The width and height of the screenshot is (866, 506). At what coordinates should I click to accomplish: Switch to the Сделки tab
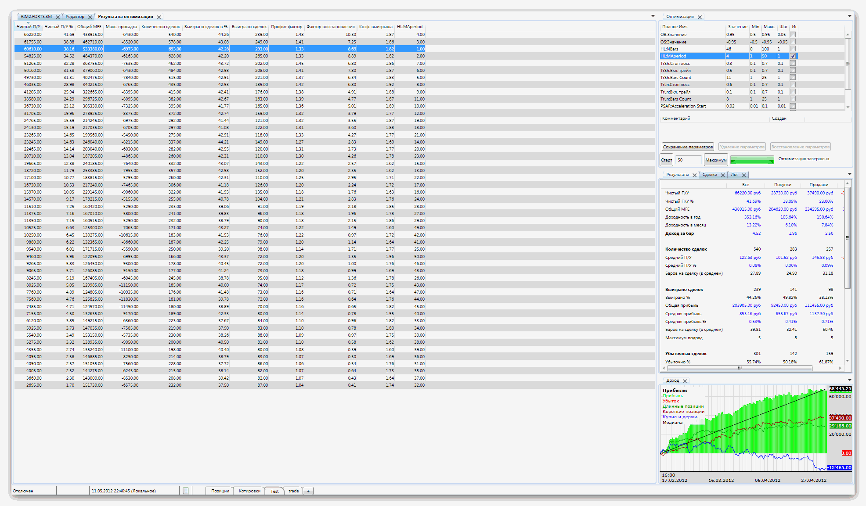tap(709, 175)
